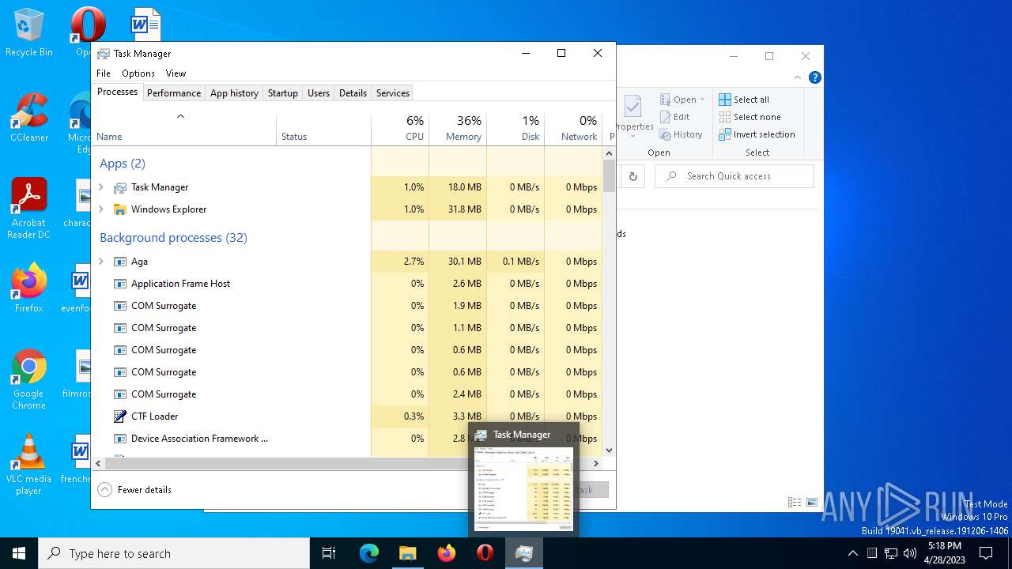
Task: Sort processes by Network column
Action: [x=573, y=129]
